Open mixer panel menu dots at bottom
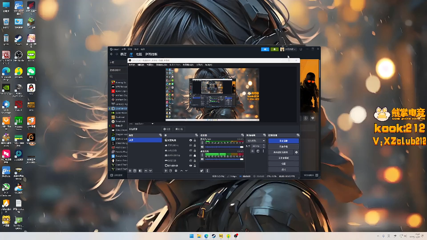The width and height of the screenshot is (427, 240). coord(207,171)
